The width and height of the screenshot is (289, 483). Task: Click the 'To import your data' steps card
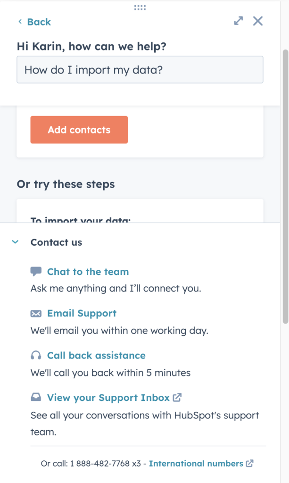pyautogui.click(x=140, y=211)
